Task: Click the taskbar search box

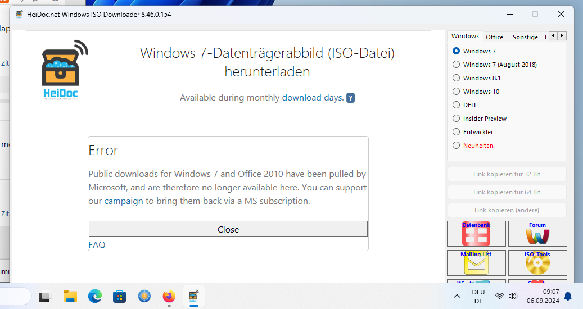Action: (x=15, y=297)
